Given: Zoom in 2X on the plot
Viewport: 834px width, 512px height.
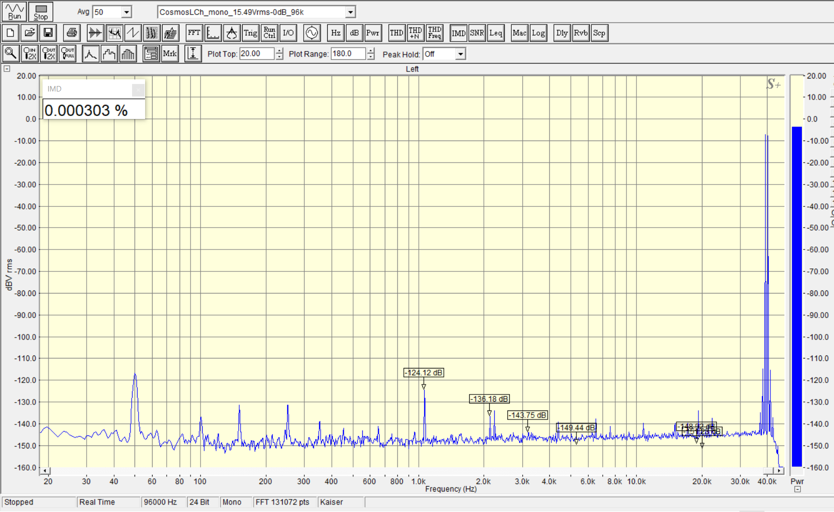Looking at the screenshot, I should (x=30, y=53).
